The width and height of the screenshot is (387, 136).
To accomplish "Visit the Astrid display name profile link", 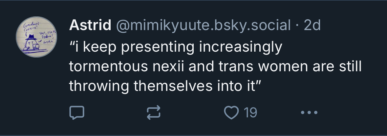I will [x=90, y=25].
